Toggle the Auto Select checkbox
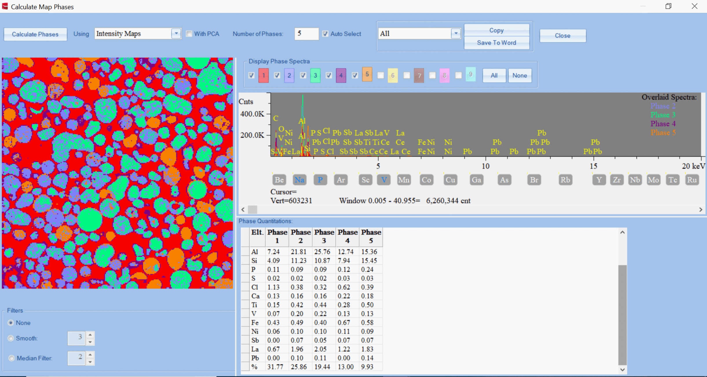The width and height of the screenshot is (707, 377). [x=325, y=34]
